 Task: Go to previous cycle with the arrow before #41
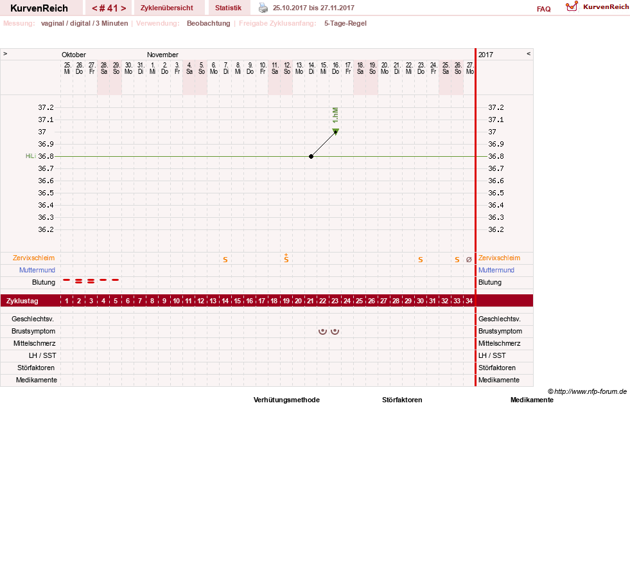pyautogui.click(x=94, y=8)
